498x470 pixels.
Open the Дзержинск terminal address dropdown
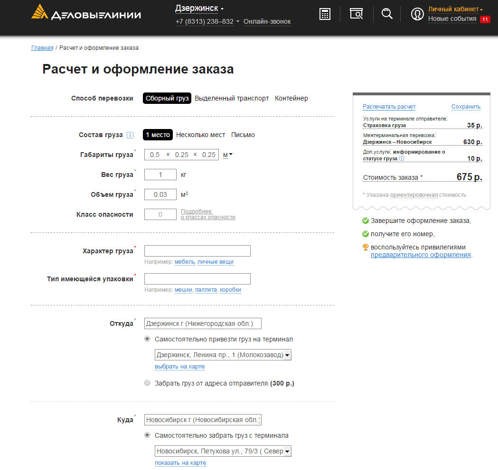223,355
